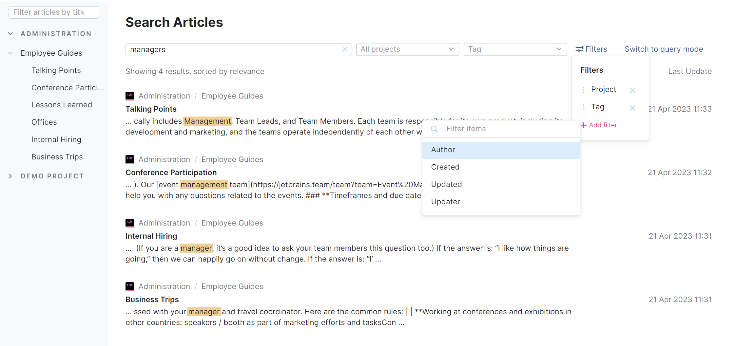Open the Tag dropdown
736x346 pixels.
(515, 49)
